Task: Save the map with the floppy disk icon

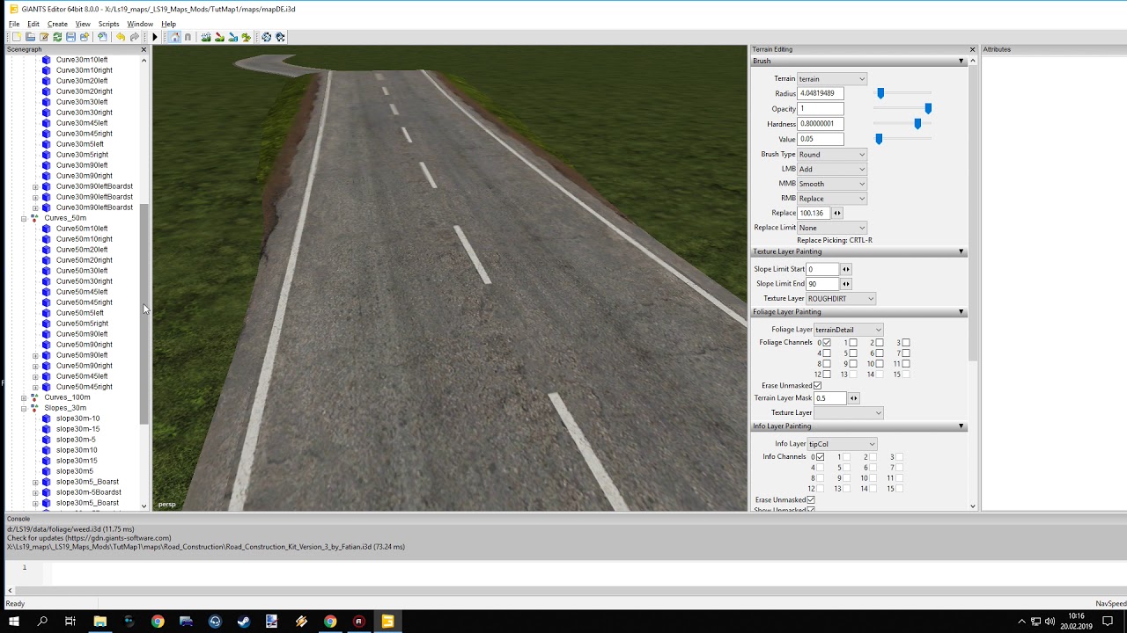Action: pyautogui.click(x=70, y=37)
